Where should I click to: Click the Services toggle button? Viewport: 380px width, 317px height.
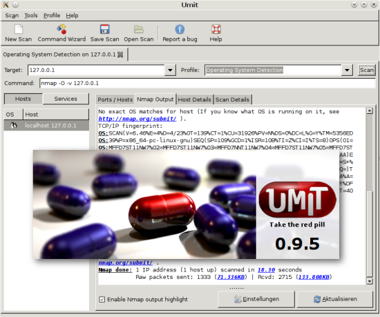pyautogui.click(x=66, y=99)
